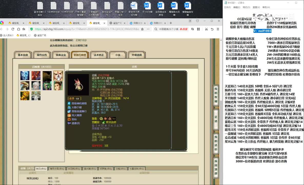This screenshot has width=304, height=185.
Task: Select the 首发宝宝抗性 desktop file
Action: pos(107,9)
